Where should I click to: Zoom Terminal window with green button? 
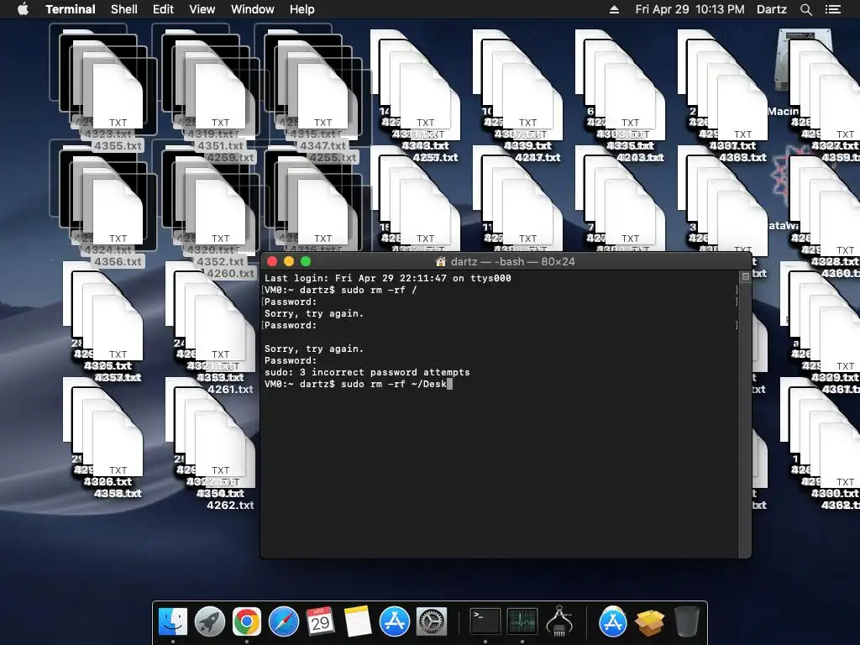306,262
